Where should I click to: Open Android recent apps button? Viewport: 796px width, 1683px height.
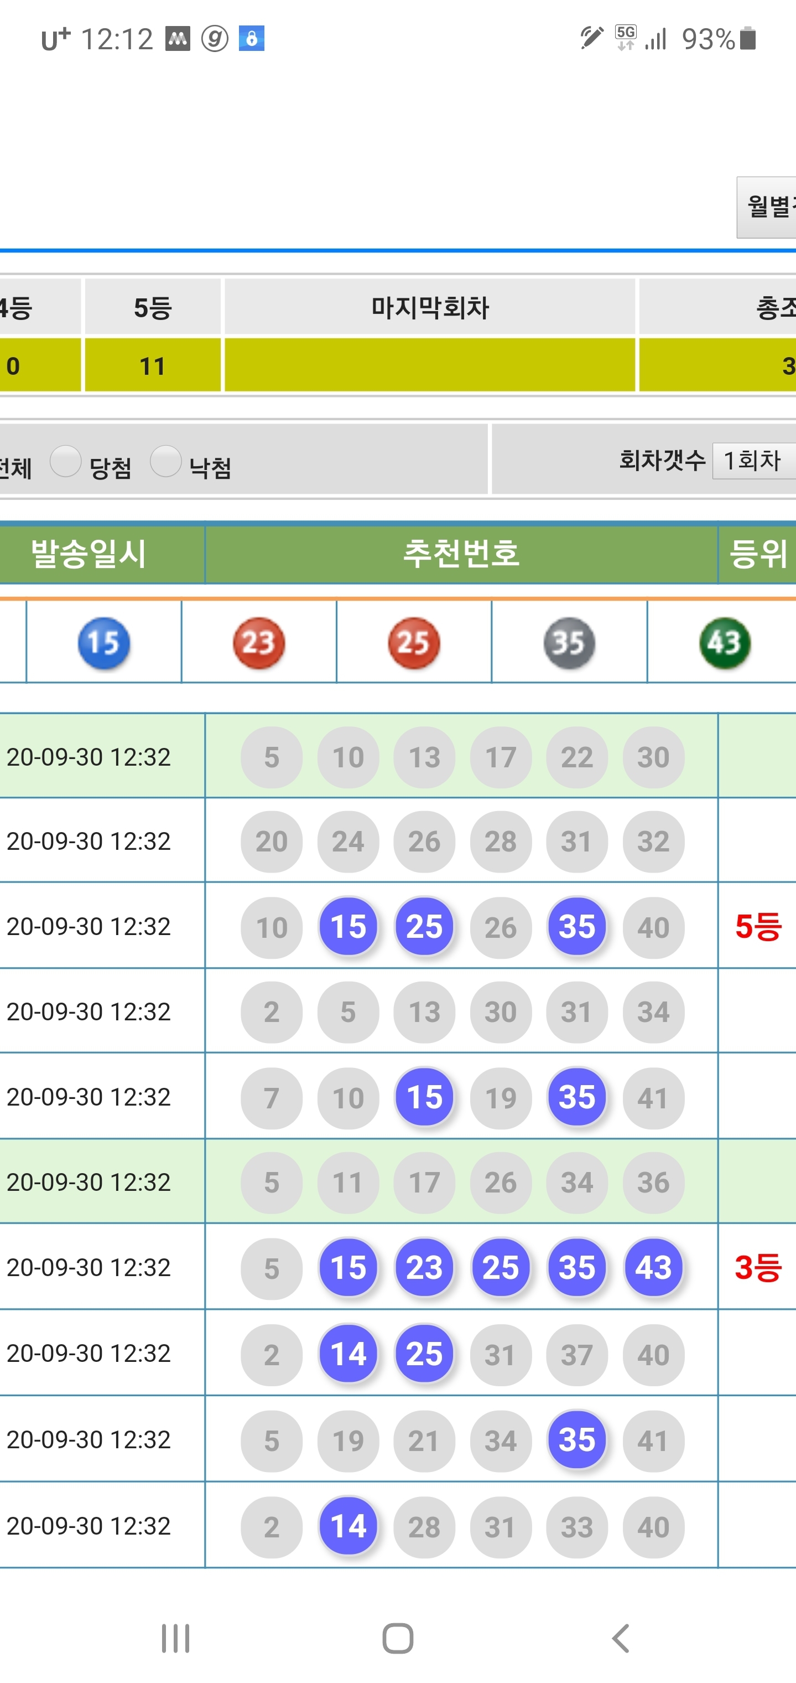tap(176, 1639)
